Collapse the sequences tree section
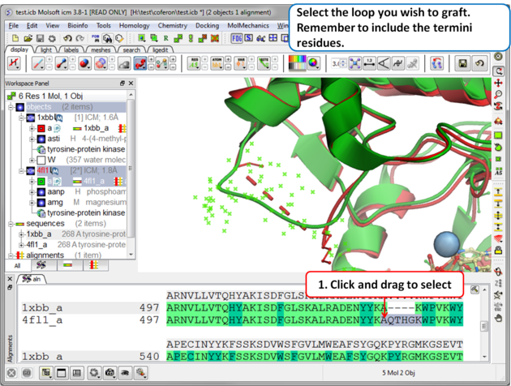The width and height of the screenshot is (511, 386). (11, 223)
